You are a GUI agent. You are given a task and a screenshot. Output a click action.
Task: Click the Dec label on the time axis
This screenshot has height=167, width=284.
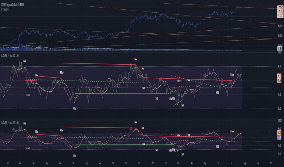pyautogui.click(x=139, y=163)
